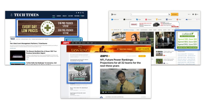Select Soccer in ESPN navigation bar
Viewport: 205px width, 103px height.
pos(84,43)
